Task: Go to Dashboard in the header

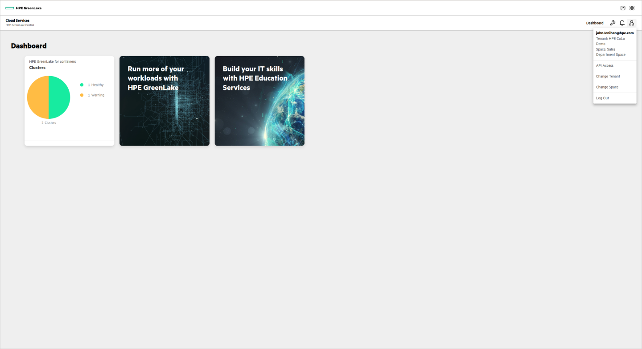Action: tap(595, 23)
